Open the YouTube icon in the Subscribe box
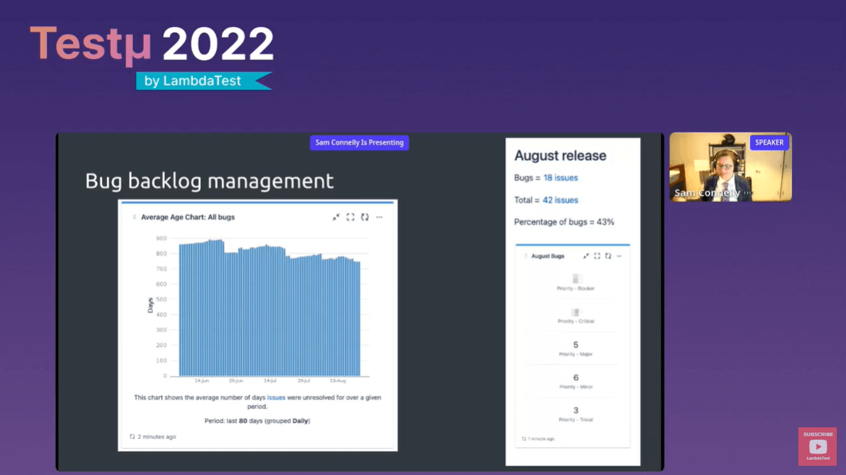The height and width of the screenshot is (475, 846). [x=817, y=446]
